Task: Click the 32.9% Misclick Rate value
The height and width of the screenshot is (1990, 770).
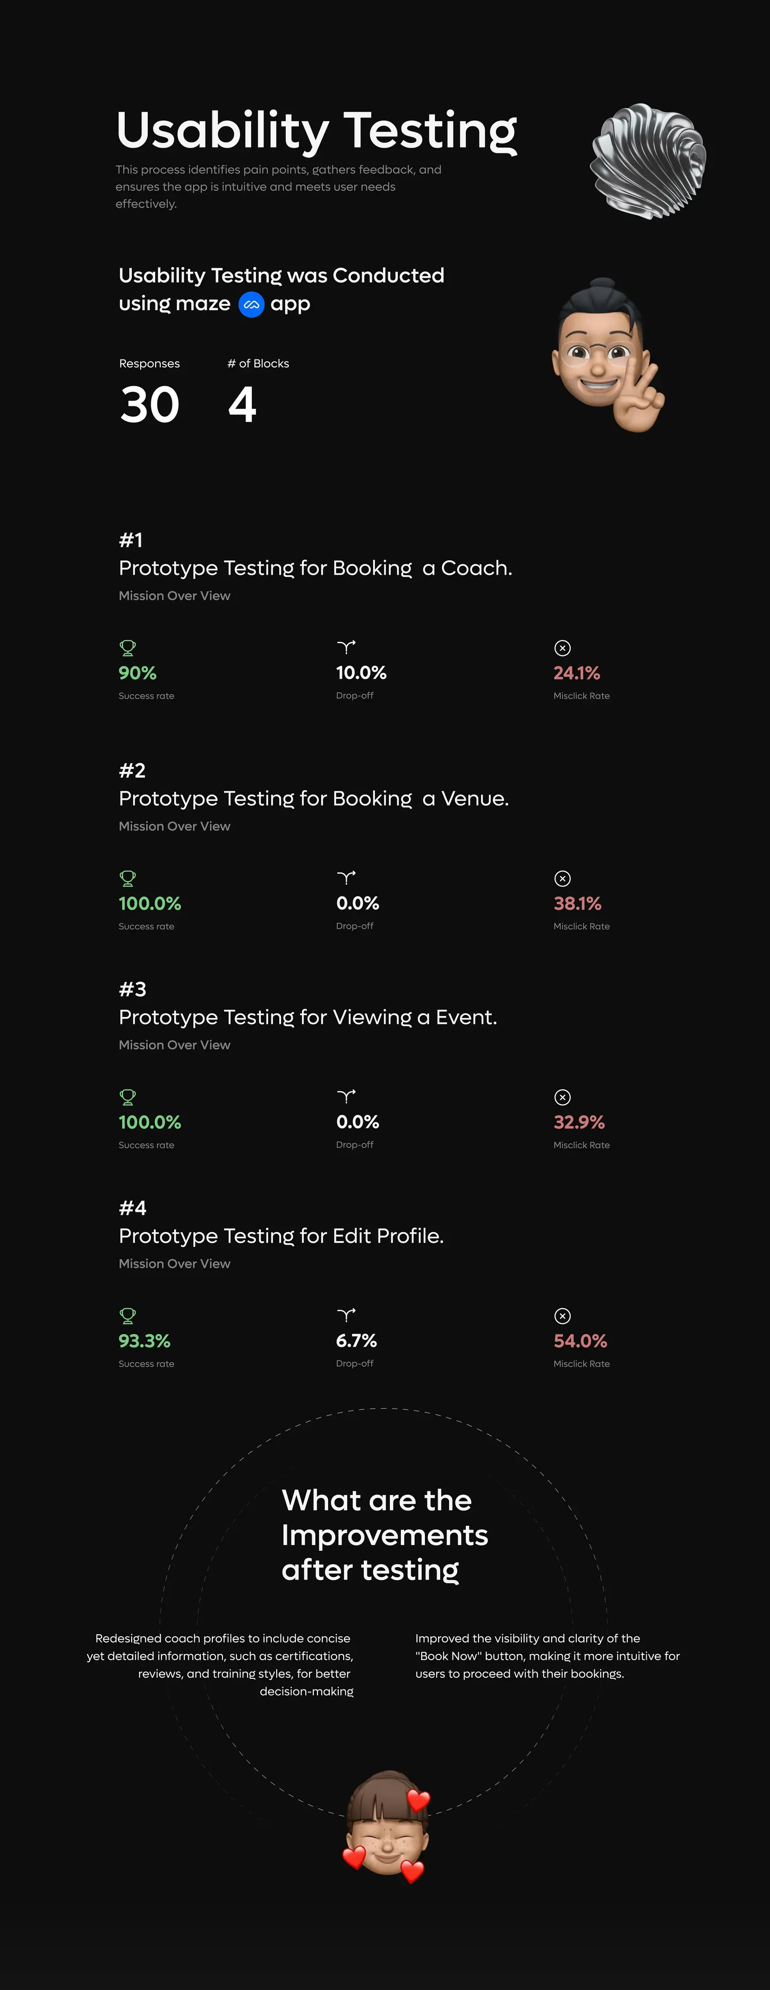Action: pos(578,1122)
